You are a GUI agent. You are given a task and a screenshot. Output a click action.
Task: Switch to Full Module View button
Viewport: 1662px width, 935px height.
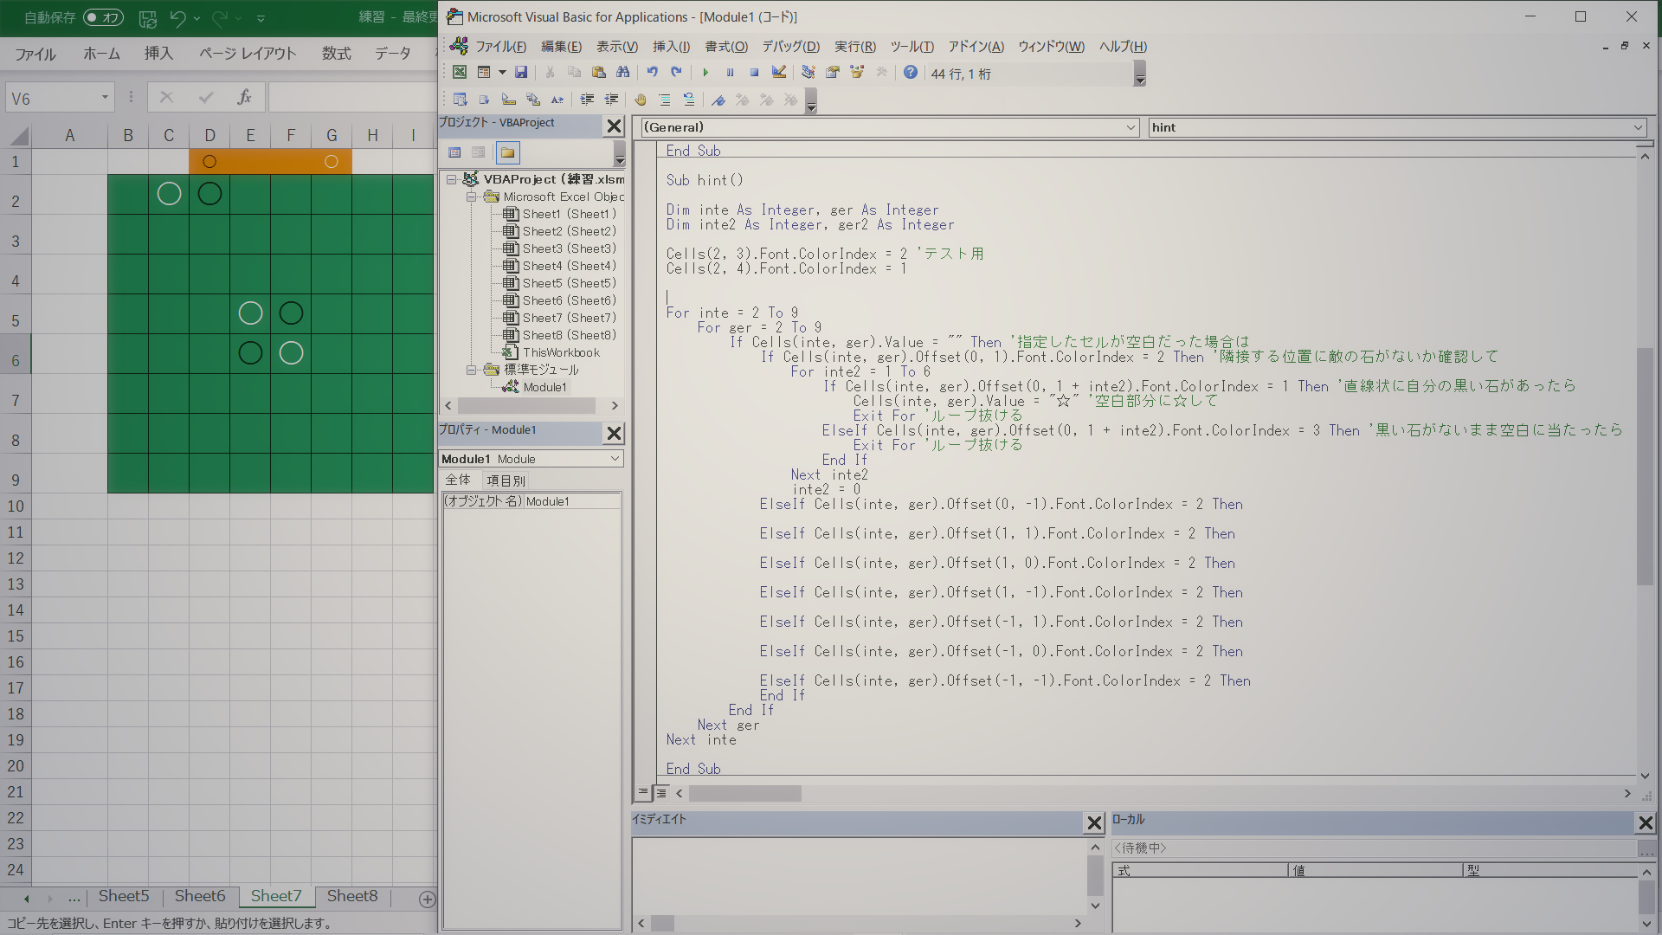[661, 793]
